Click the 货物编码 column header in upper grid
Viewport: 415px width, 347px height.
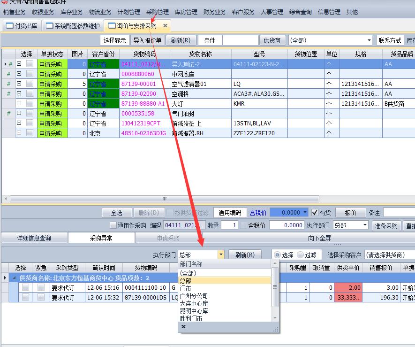(x=144, y=54)
